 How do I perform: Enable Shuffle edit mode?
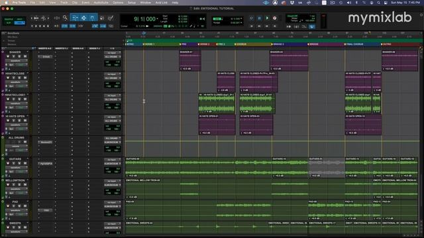tap(9, 19)
